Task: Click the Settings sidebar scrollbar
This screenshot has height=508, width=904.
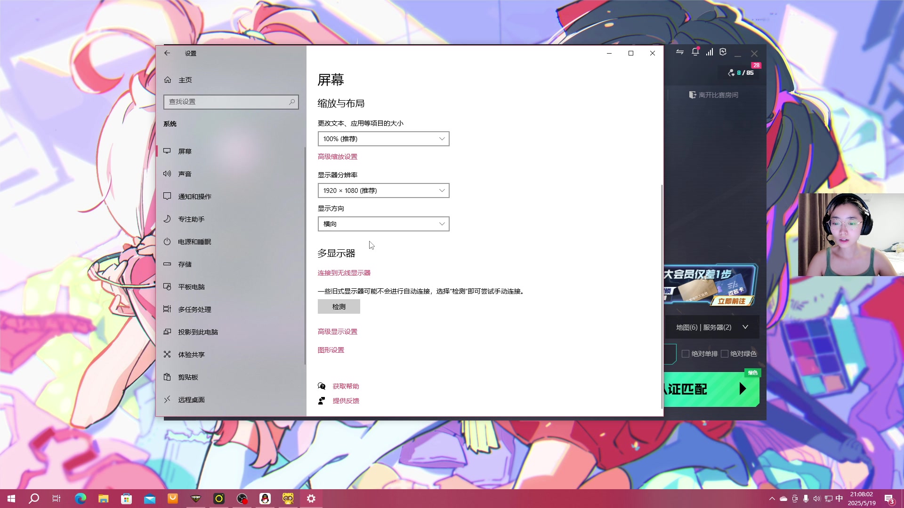Action: tap(305, 256)
